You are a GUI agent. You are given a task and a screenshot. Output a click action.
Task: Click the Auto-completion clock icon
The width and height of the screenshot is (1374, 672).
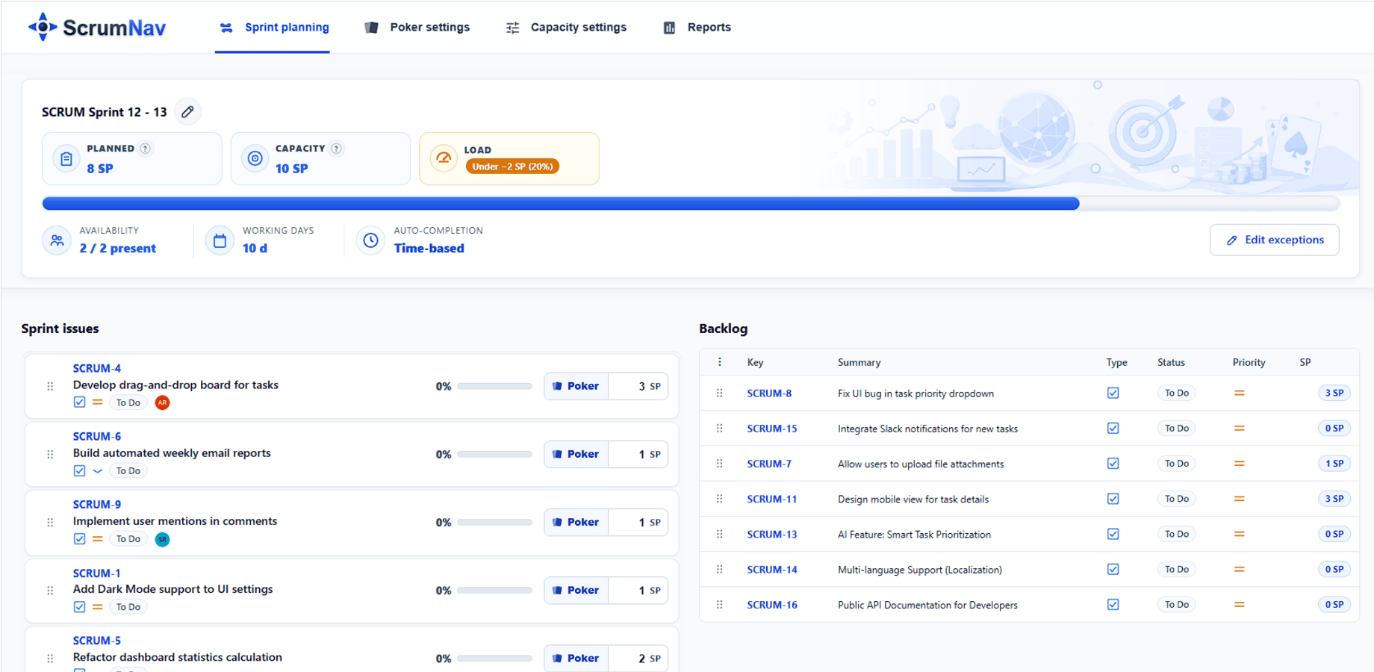click(371, 240)
